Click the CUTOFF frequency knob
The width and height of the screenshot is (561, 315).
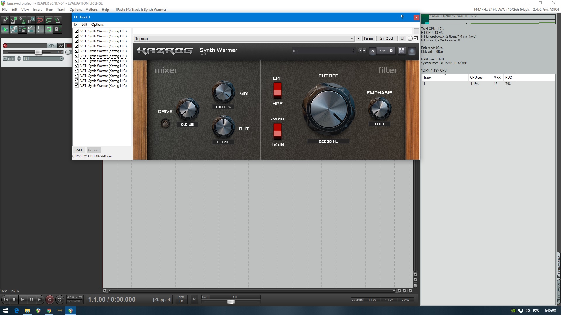coord(328,110)
